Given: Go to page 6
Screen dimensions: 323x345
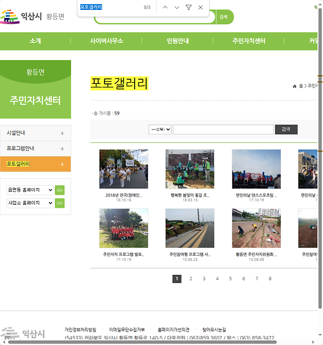Looking at the screenshot, I should click(x=243, y=279).
